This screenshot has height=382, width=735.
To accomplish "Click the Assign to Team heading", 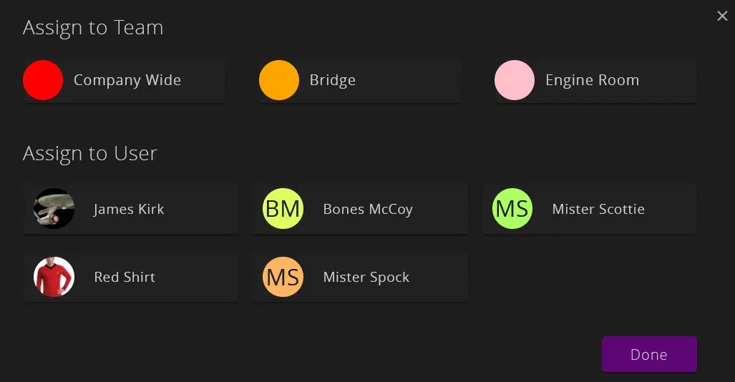I will [93, 28].
